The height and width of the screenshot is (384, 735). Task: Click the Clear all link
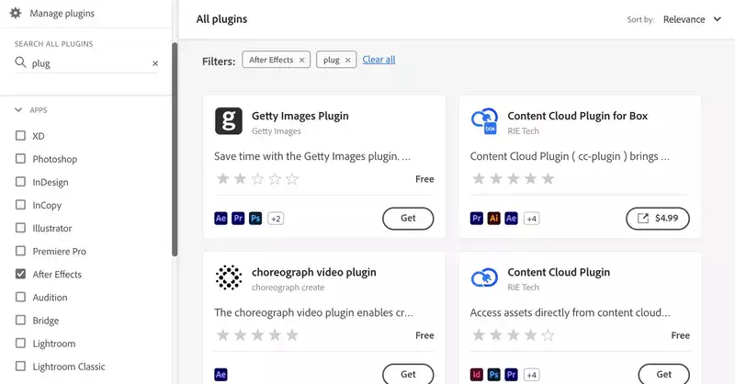379,60
